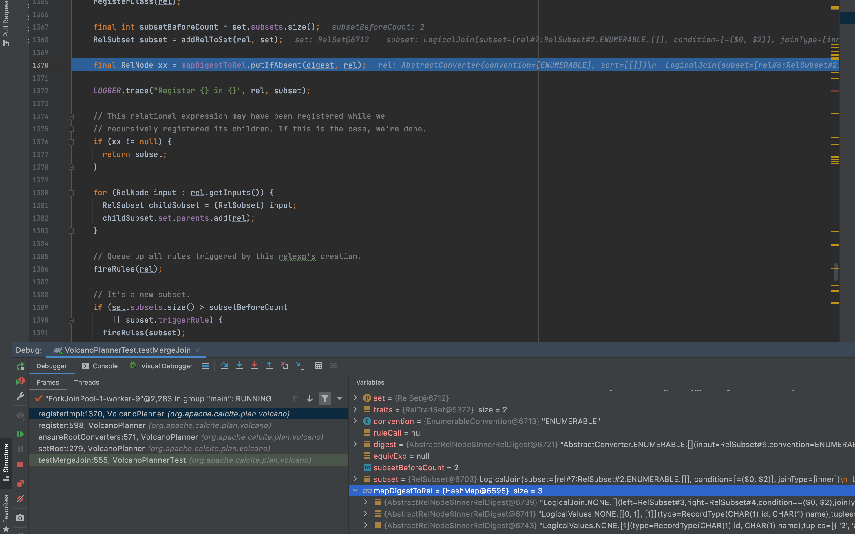Expand the digest variable node
The height and width of the screenshot is (534, 855).
click(x=355, y=444)
